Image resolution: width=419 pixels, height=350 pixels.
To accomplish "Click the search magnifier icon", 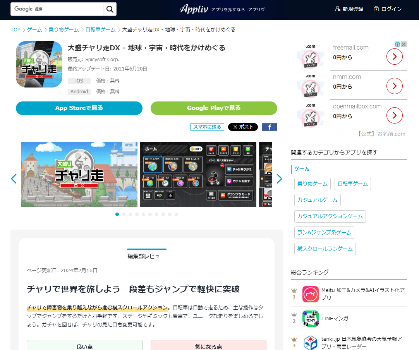I will (110, 9).
